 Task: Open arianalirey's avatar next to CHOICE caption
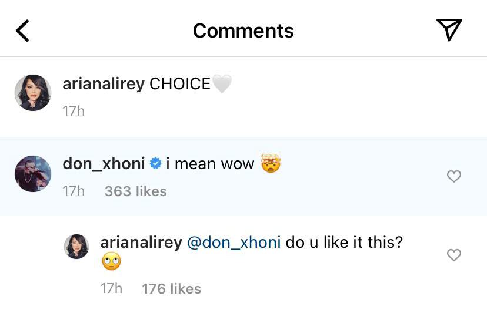[x=33, y=93]
